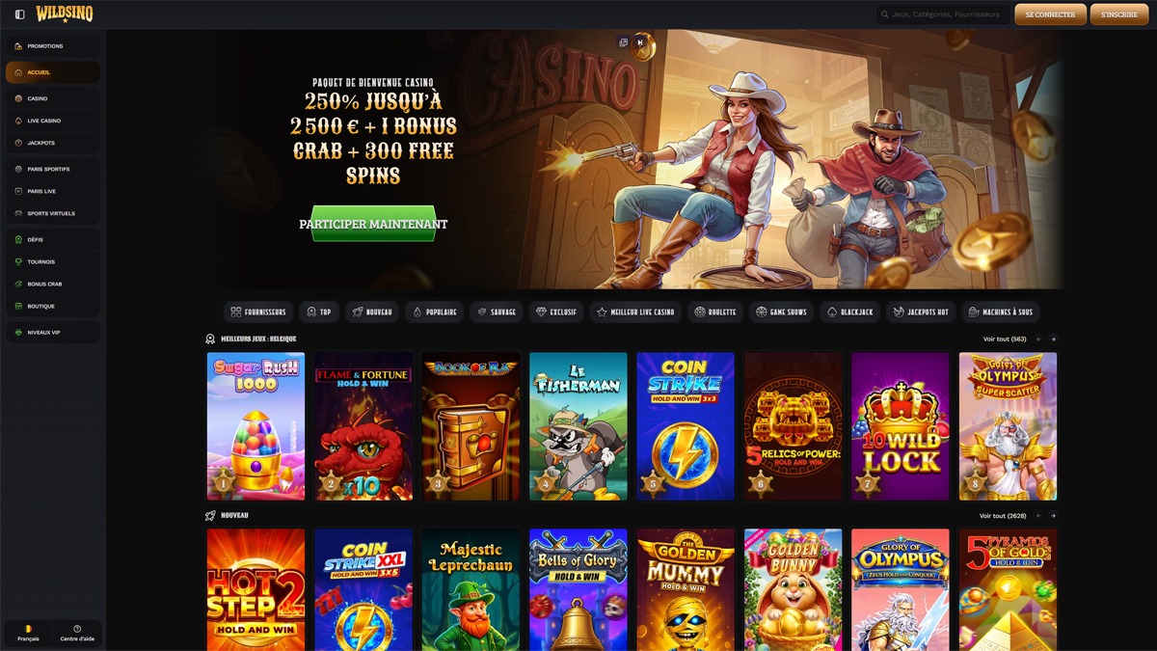Show next Nouveau games arrow

tap(1053, 516)
